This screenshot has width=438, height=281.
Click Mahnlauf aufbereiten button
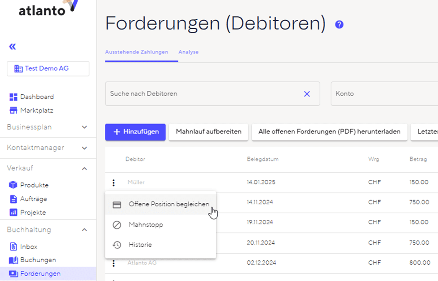pyautogui.click(x=208, y=132)
